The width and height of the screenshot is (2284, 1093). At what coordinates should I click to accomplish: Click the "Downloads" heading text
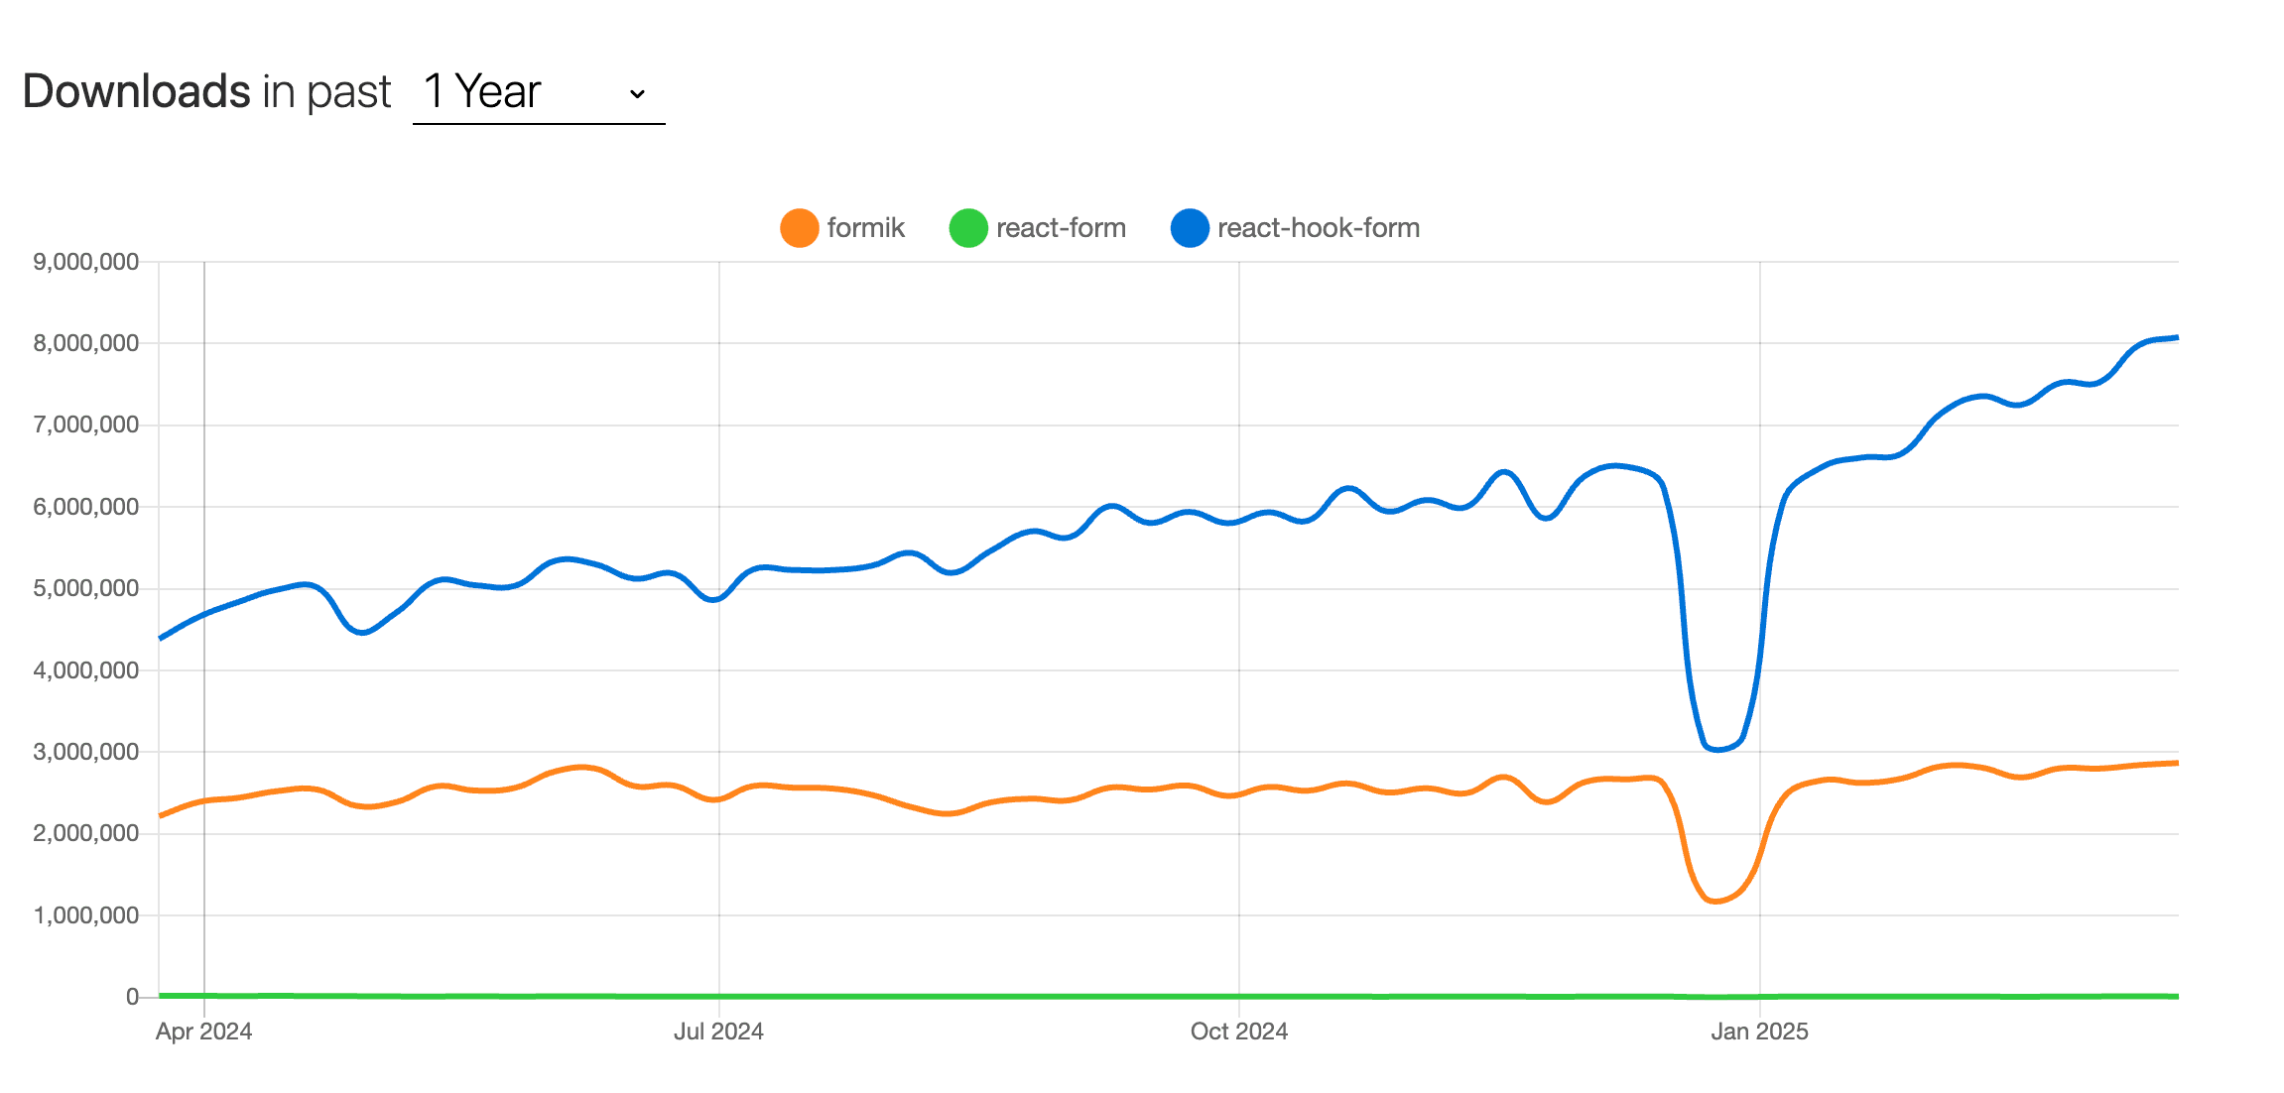coord(137,92)
